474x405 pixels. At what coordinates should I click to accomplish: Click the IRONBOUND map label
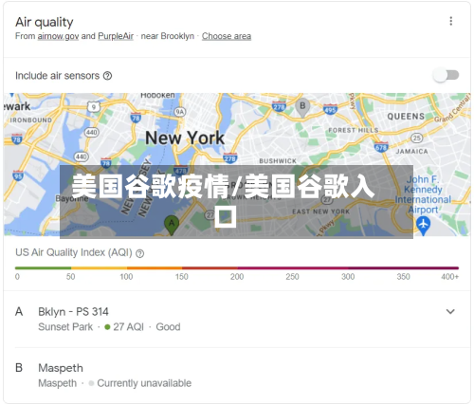click(x=30, y=120)
